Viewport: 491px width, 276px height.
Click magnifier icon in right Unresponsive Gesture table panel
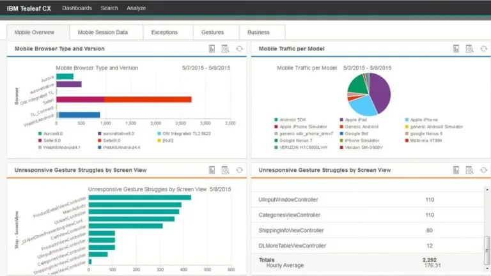click(469, 170)
